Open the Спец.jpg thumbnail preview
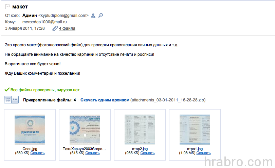Screen dimensions: 275x168 click(30, 130)
